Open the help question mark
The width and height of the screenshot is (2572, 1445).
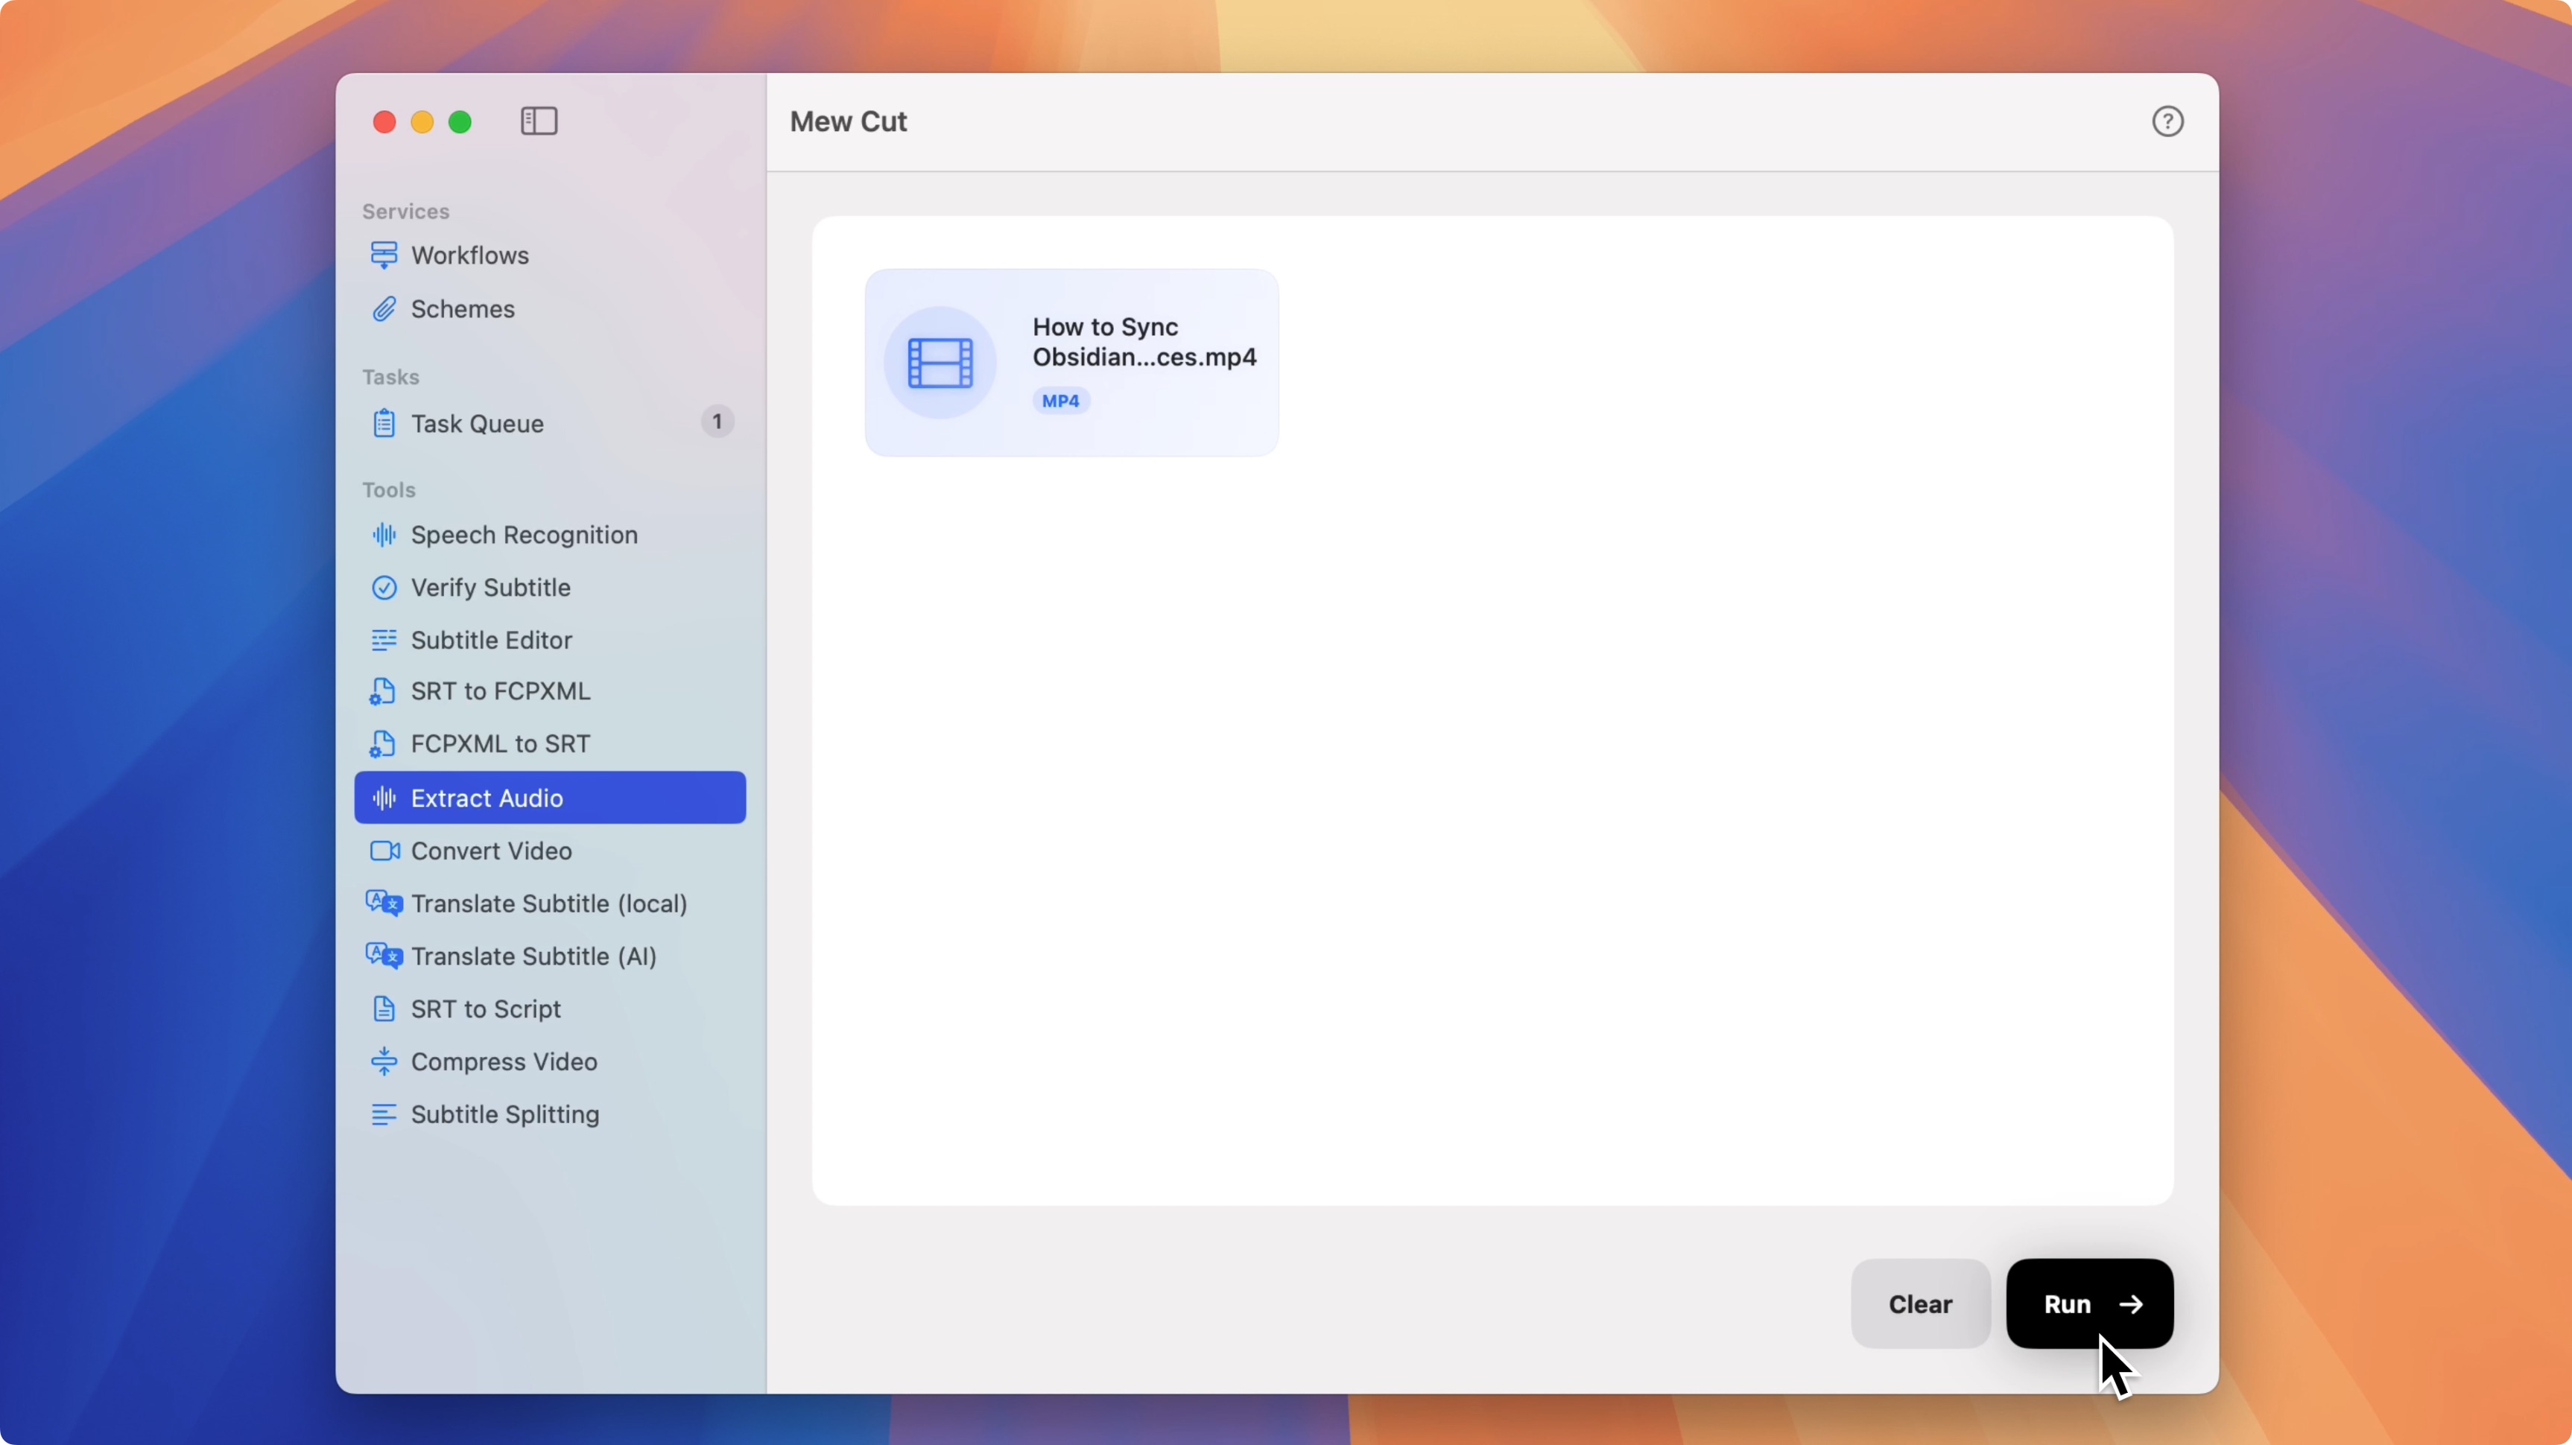tap(2167, 121)
